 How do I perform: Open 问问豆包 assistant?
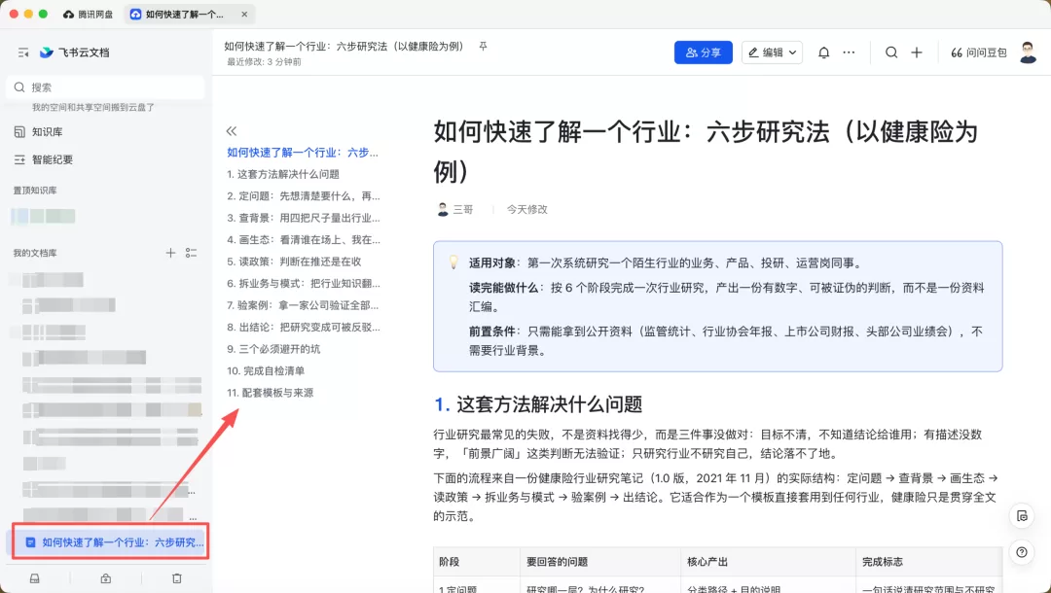point(979,52)
